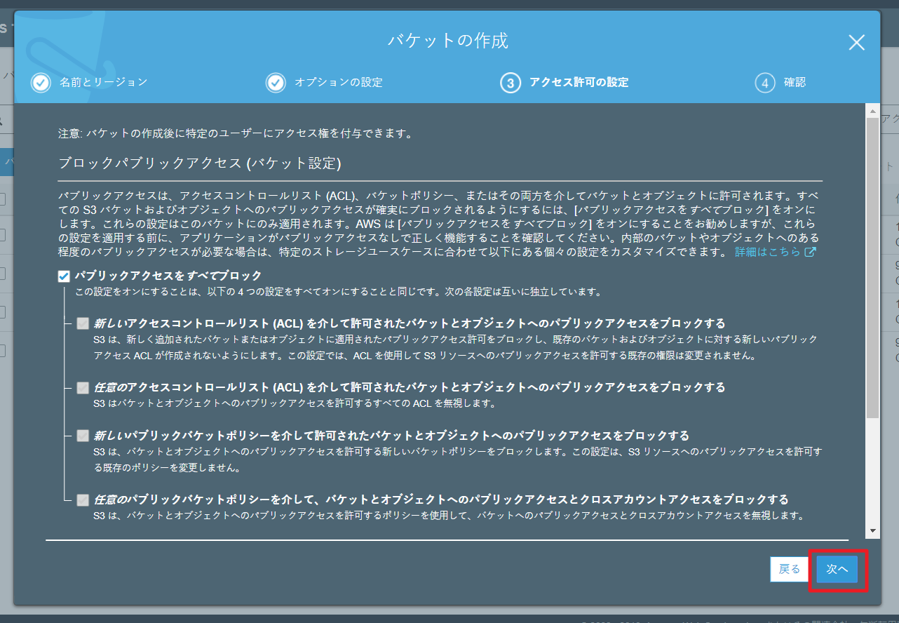Jump to the 確認 step label
899x623 pixels.
point(795,82)
